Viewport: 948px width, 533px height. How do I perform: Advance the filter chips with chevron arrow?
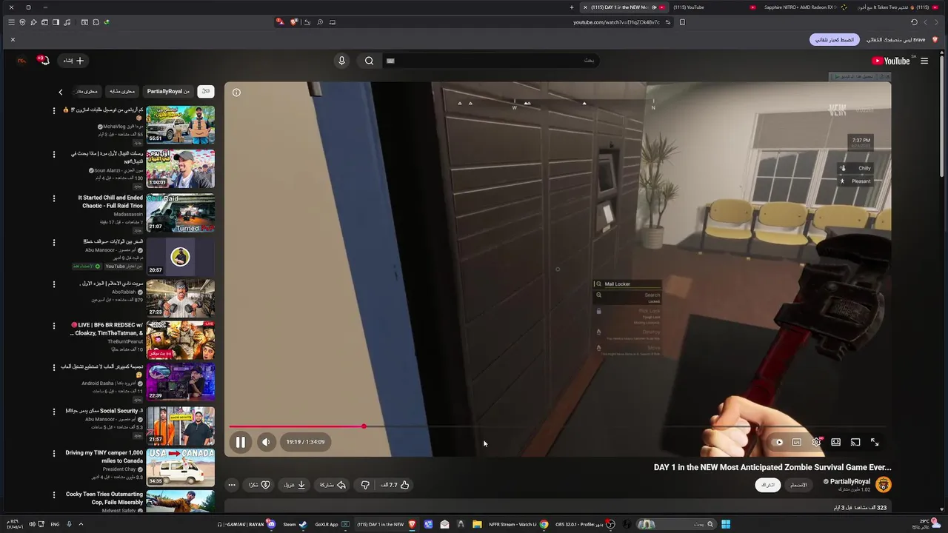coord(61,92)
